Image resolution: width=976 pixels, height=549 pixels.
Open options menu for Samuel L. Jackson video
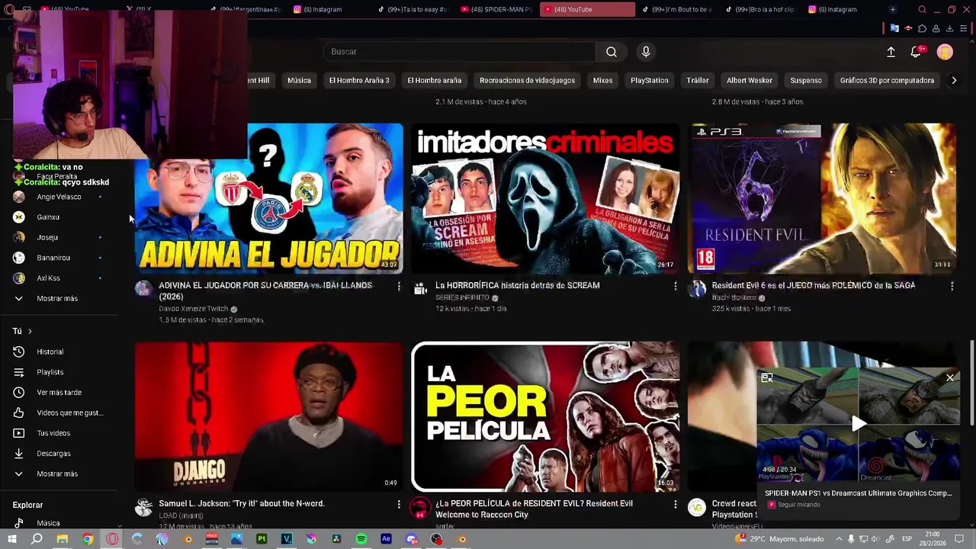click(x=399, y=504)
